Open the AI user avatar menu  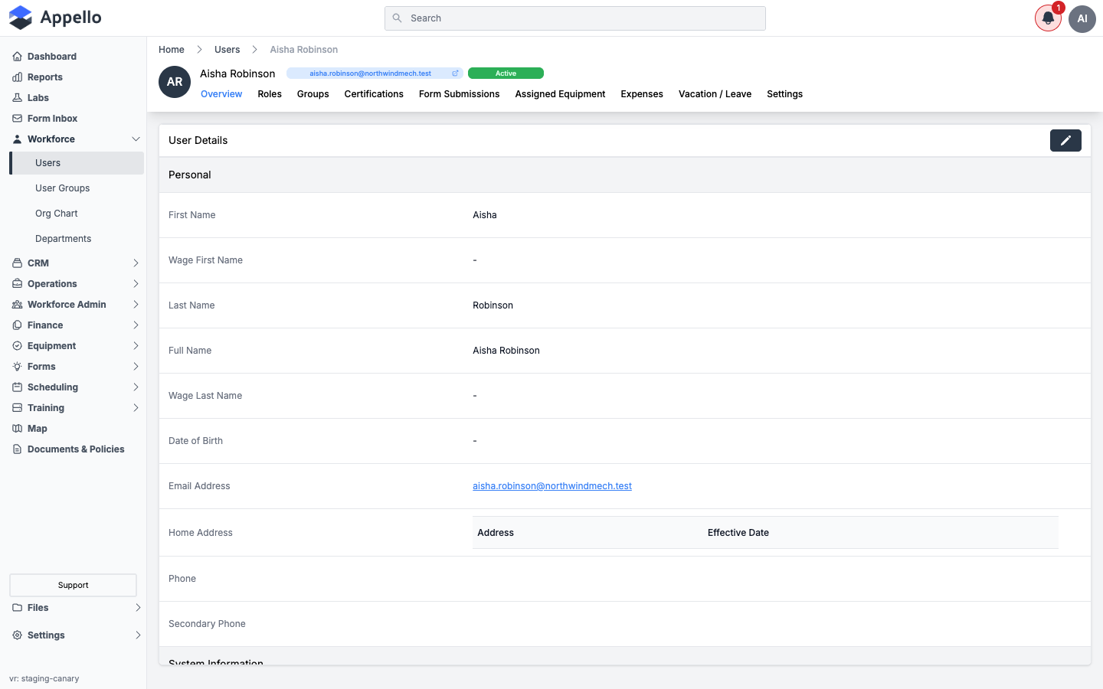(1082, 18)
